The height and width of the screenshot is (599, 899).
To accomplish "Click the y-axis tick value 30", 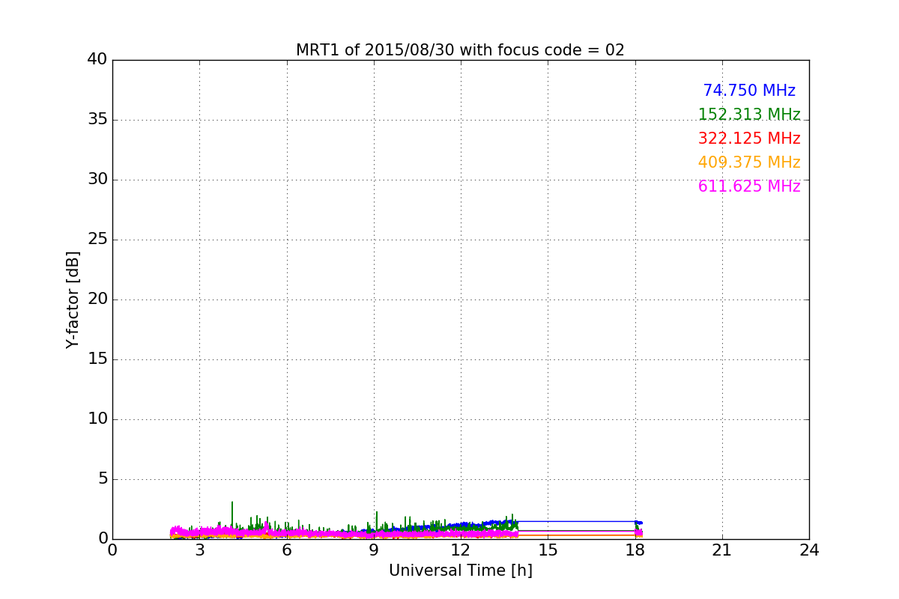I will click(97, 180).
